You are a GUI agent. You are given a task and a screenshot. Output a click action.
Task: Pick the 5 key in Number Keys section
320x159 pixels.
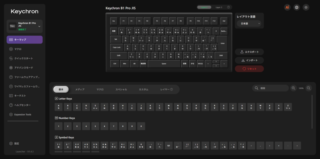tap(95, 126)
